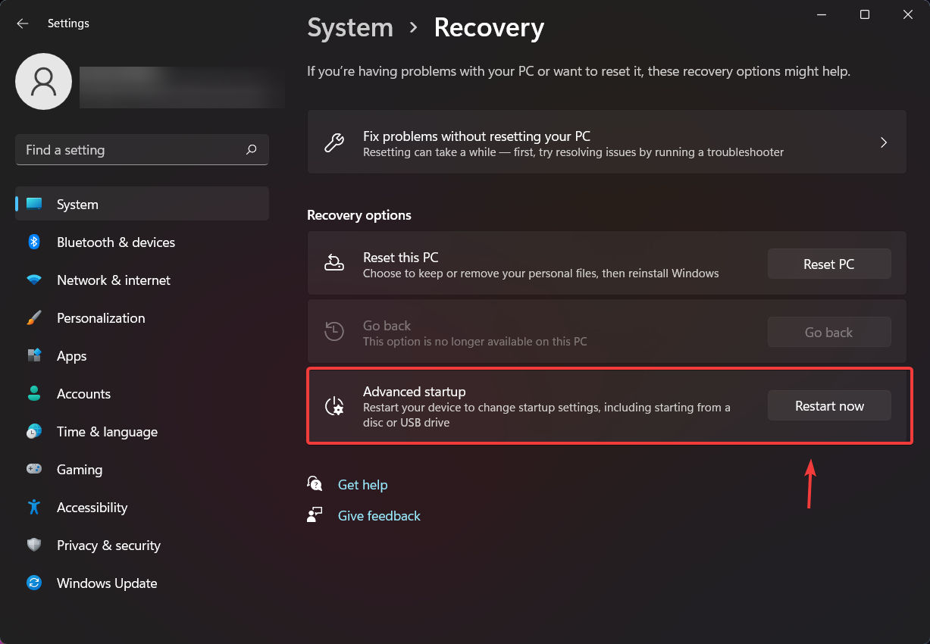
Task: Click the Gaming controller icon
Action: pyautogui.click(x=34, y=470)
